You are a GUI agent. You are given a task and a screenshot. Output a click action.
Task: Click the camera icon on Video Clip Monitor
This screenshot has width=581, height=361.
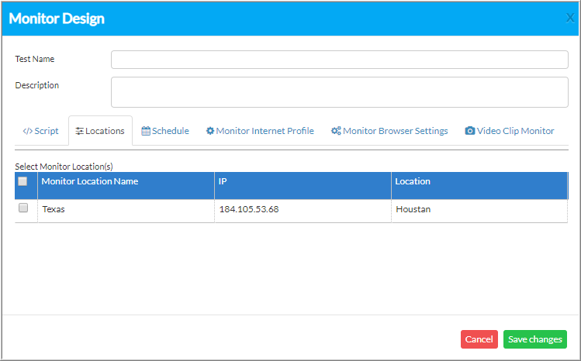(470, 131)
